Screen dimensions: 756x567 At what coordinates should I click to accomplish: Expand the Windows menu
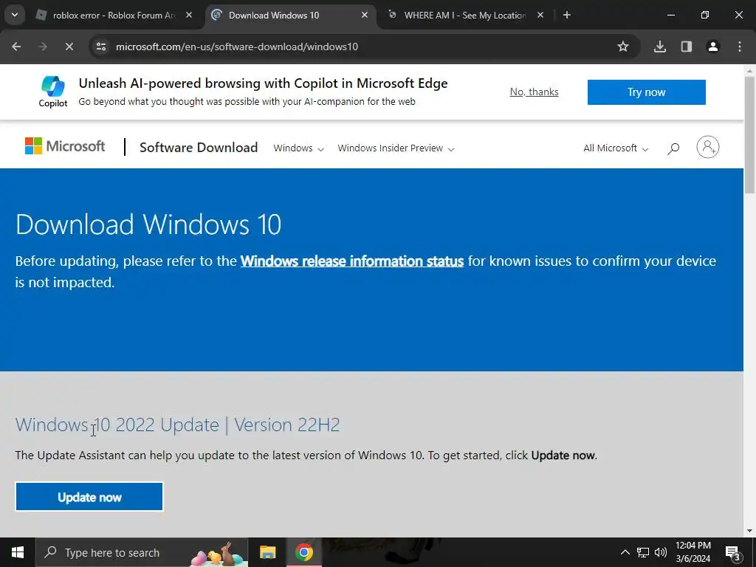click(x=298, y=148)
